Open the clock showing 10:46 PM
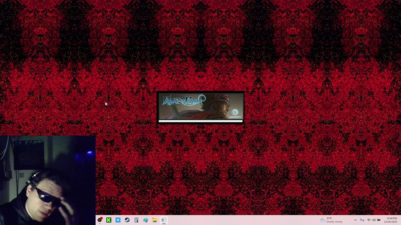This screenshot has width=401, height=225. click(392, 220)
